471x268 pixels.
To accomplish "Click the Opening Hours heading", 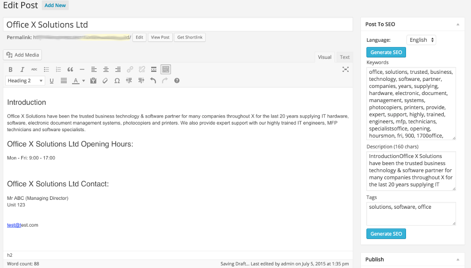I will point(70,144).
